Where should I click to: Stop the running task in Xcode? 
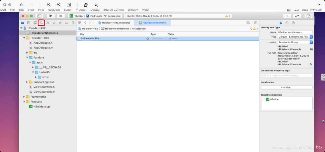click(61, 16)
